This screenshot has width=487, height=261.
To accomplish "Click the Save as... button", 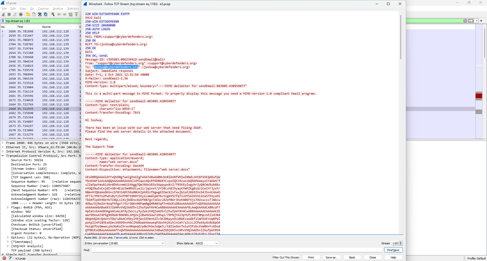I will (x=331, y=258).
